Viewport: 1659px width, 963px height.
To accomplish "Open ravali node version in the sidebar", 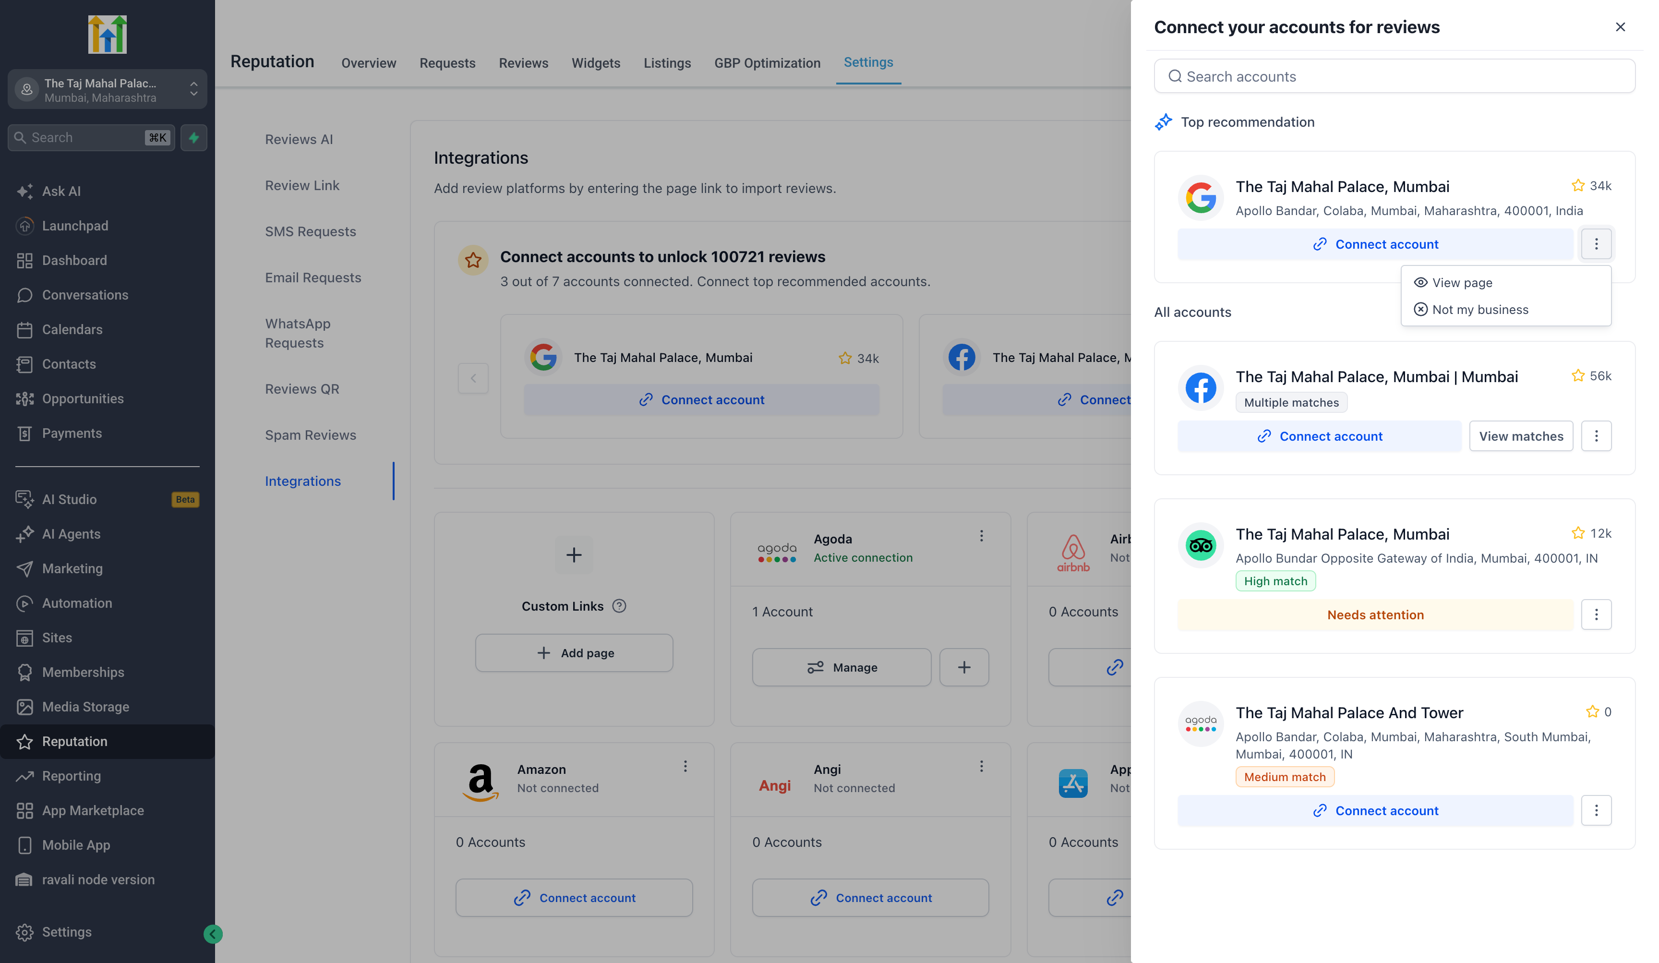I will pos(108,879).
